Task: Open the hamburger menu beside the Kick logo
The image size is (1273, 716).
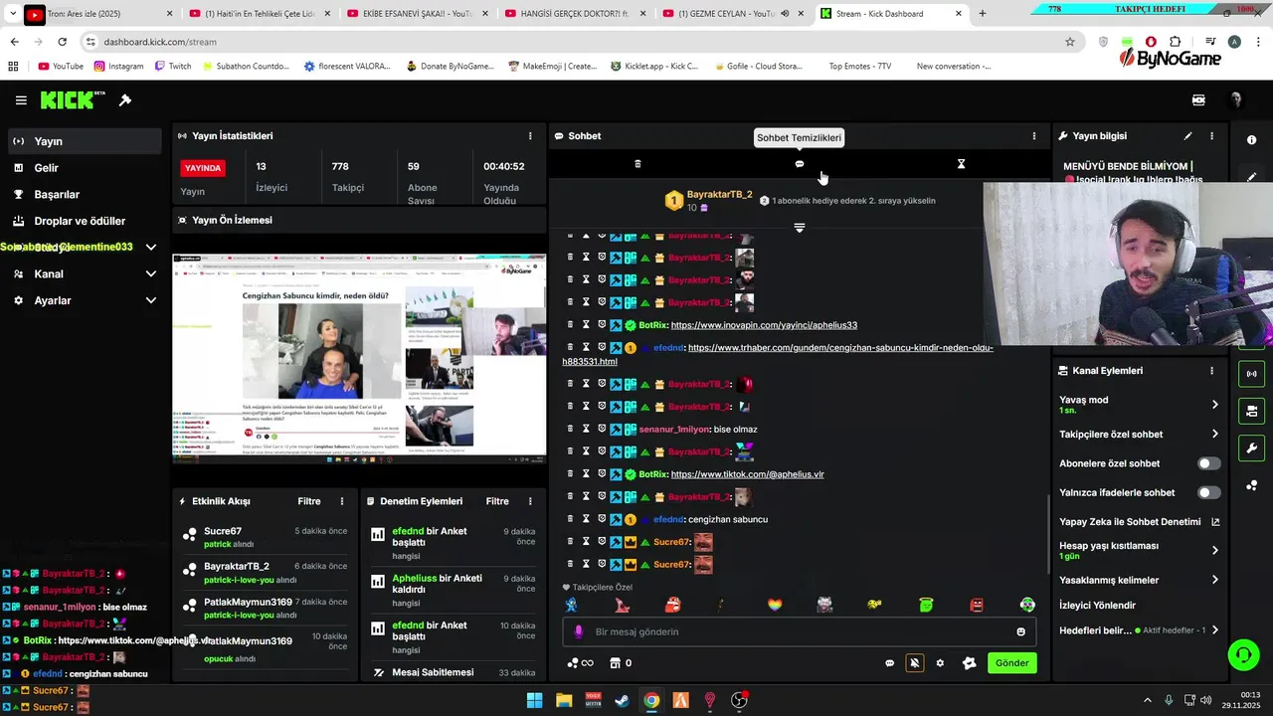Action: [21, 100]
